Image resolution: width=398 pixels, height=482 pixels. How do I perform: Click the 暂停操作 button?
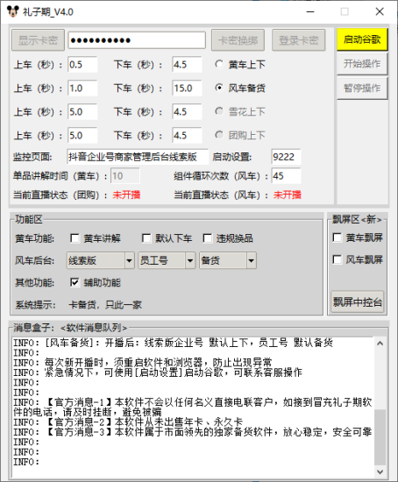(x=362, y=89)
